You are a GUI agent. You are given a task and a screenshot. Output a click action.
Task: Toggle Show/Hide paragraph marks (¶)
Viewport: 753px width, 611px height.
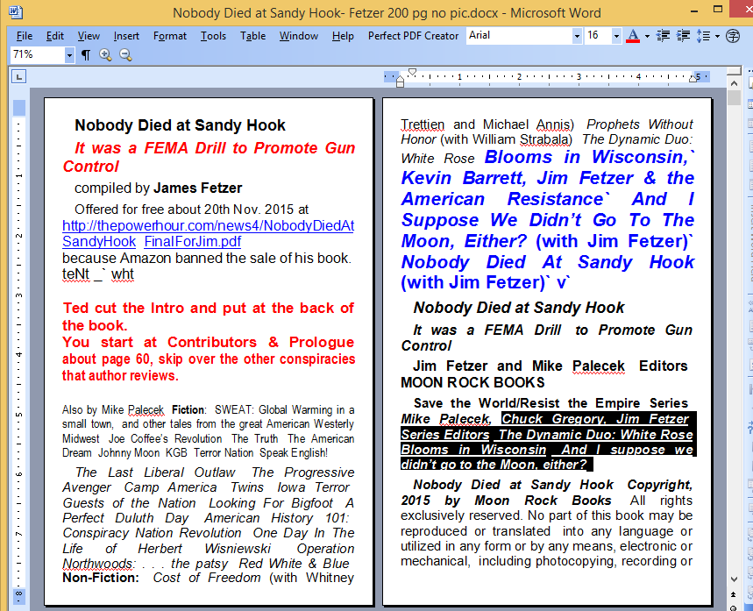86,55
